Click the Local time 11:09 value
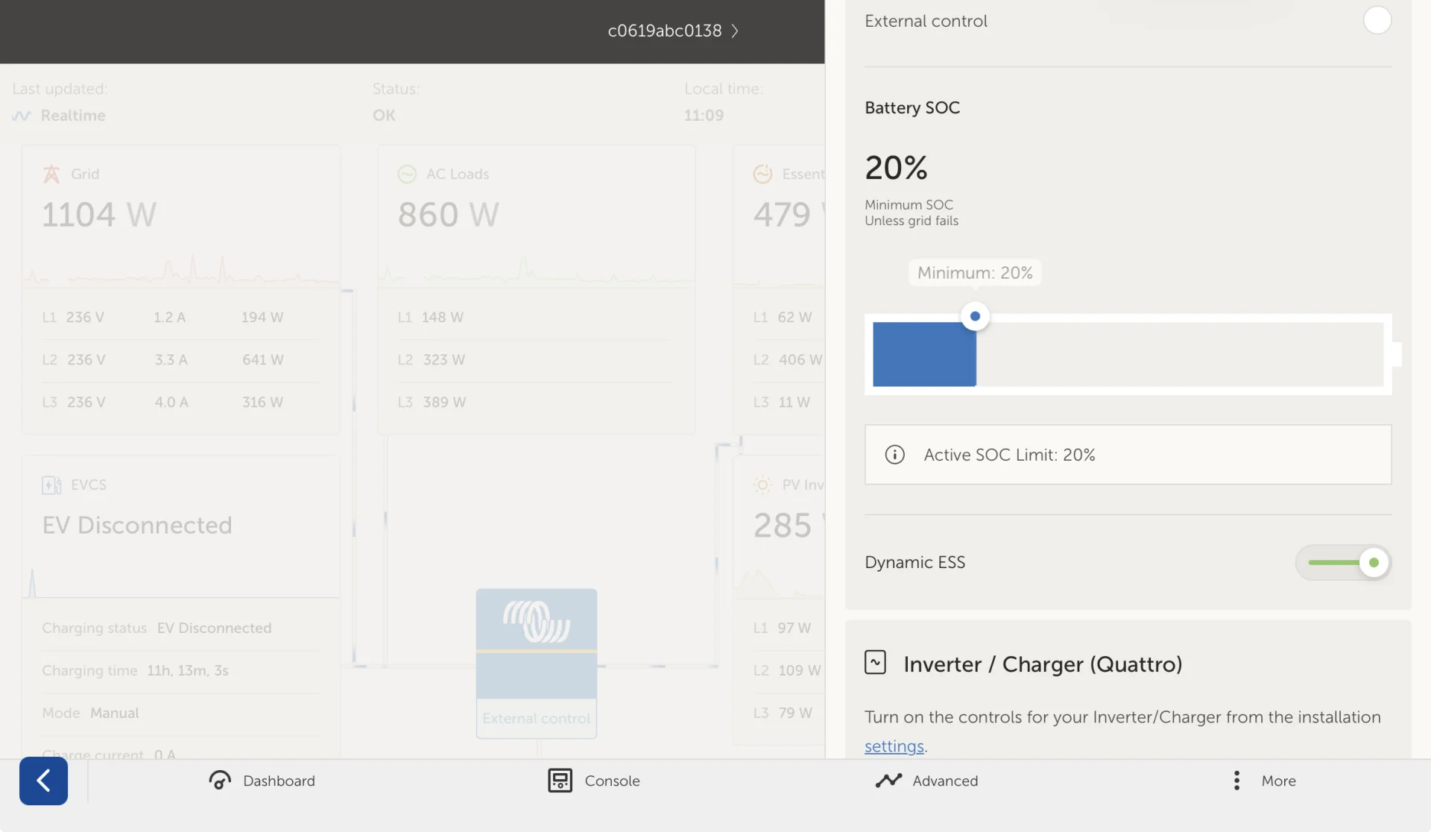Screen dimensions: 1431x832 pyautogui.click(x=704, y=116)
